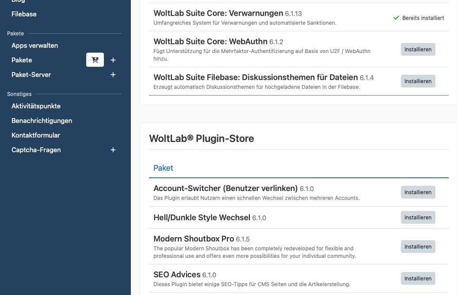Click the shopping cart icon beside Pakete
458x295 pixels.
[x=95, y=60]
